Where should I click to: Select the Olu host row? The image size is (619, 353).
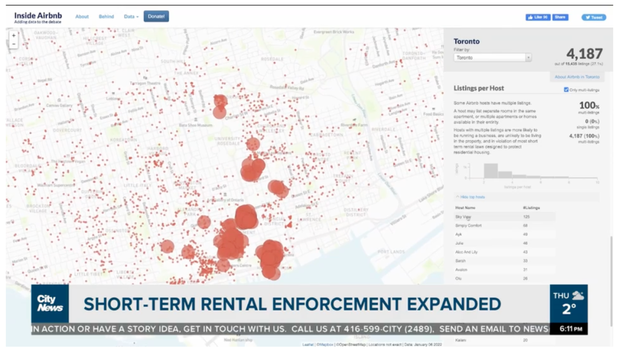click(x=505, y=279)
